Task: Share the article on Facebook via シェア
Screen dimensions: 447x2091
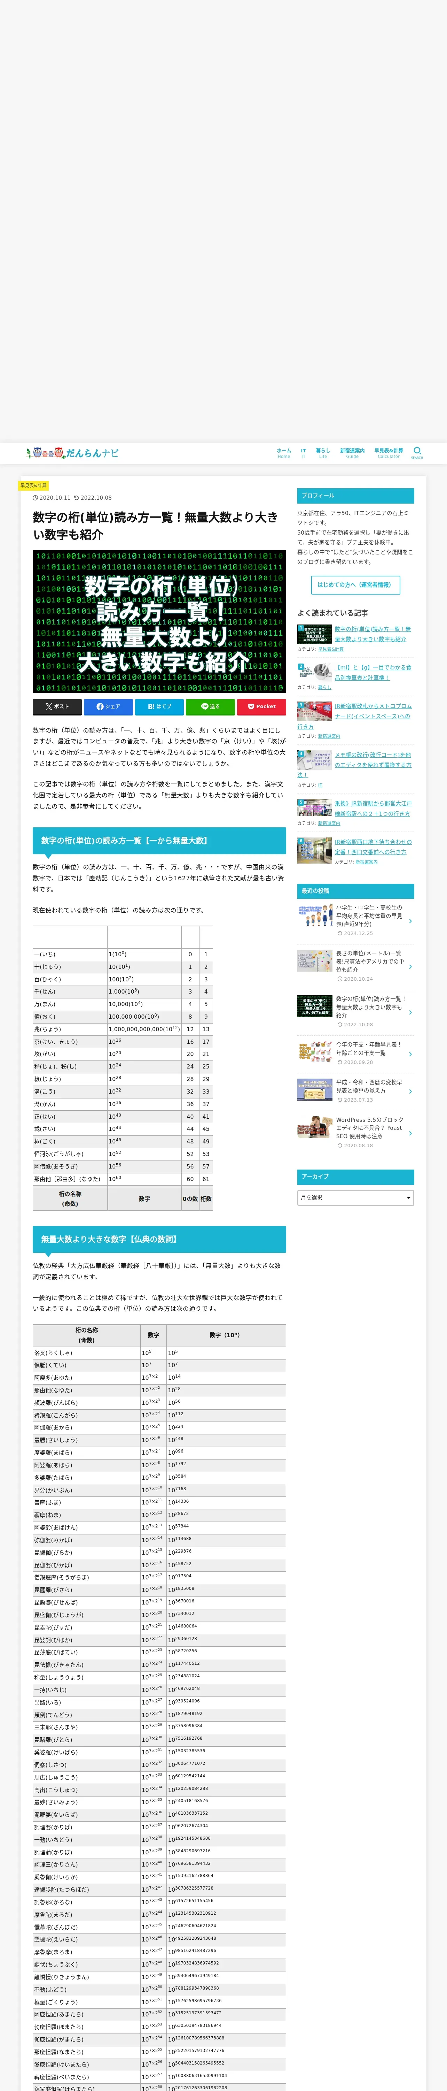Action: point(108,707)
